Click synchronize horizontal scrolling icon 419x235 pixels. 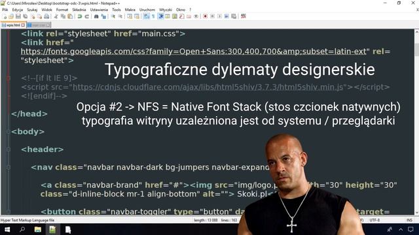click(x=137, y=16)
